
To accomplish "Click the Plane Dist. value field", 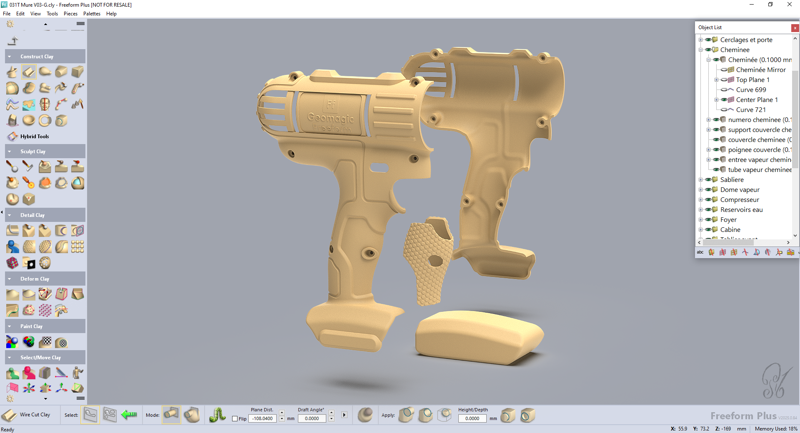I will click(262, 419).
